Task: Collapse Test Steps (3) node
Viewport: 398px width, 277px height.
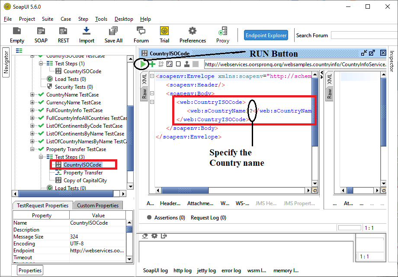Action: pyautogui.click(x=41, y=157)
